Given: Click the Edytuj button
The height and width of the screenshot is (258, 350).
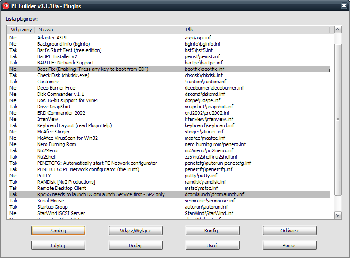Looking at the screenshot, I should pos(58,245).
